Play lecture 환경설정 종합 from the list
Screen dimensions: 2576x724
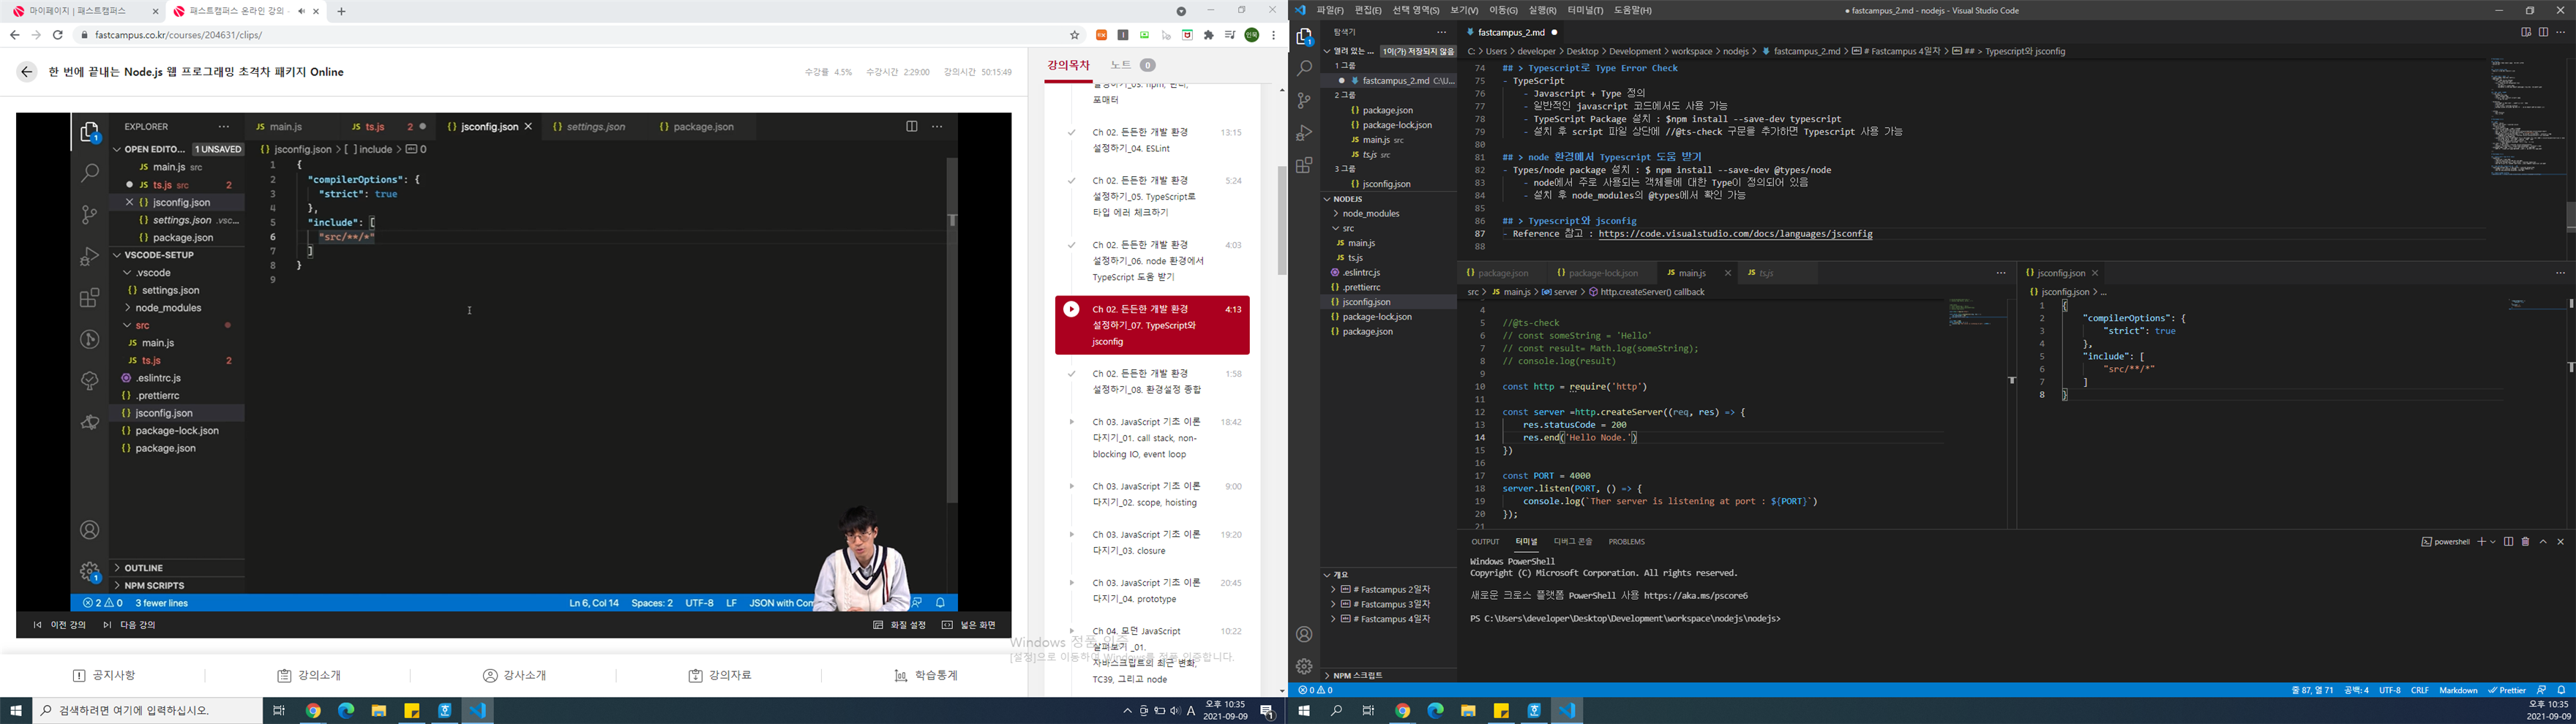tap(1152, 382)
